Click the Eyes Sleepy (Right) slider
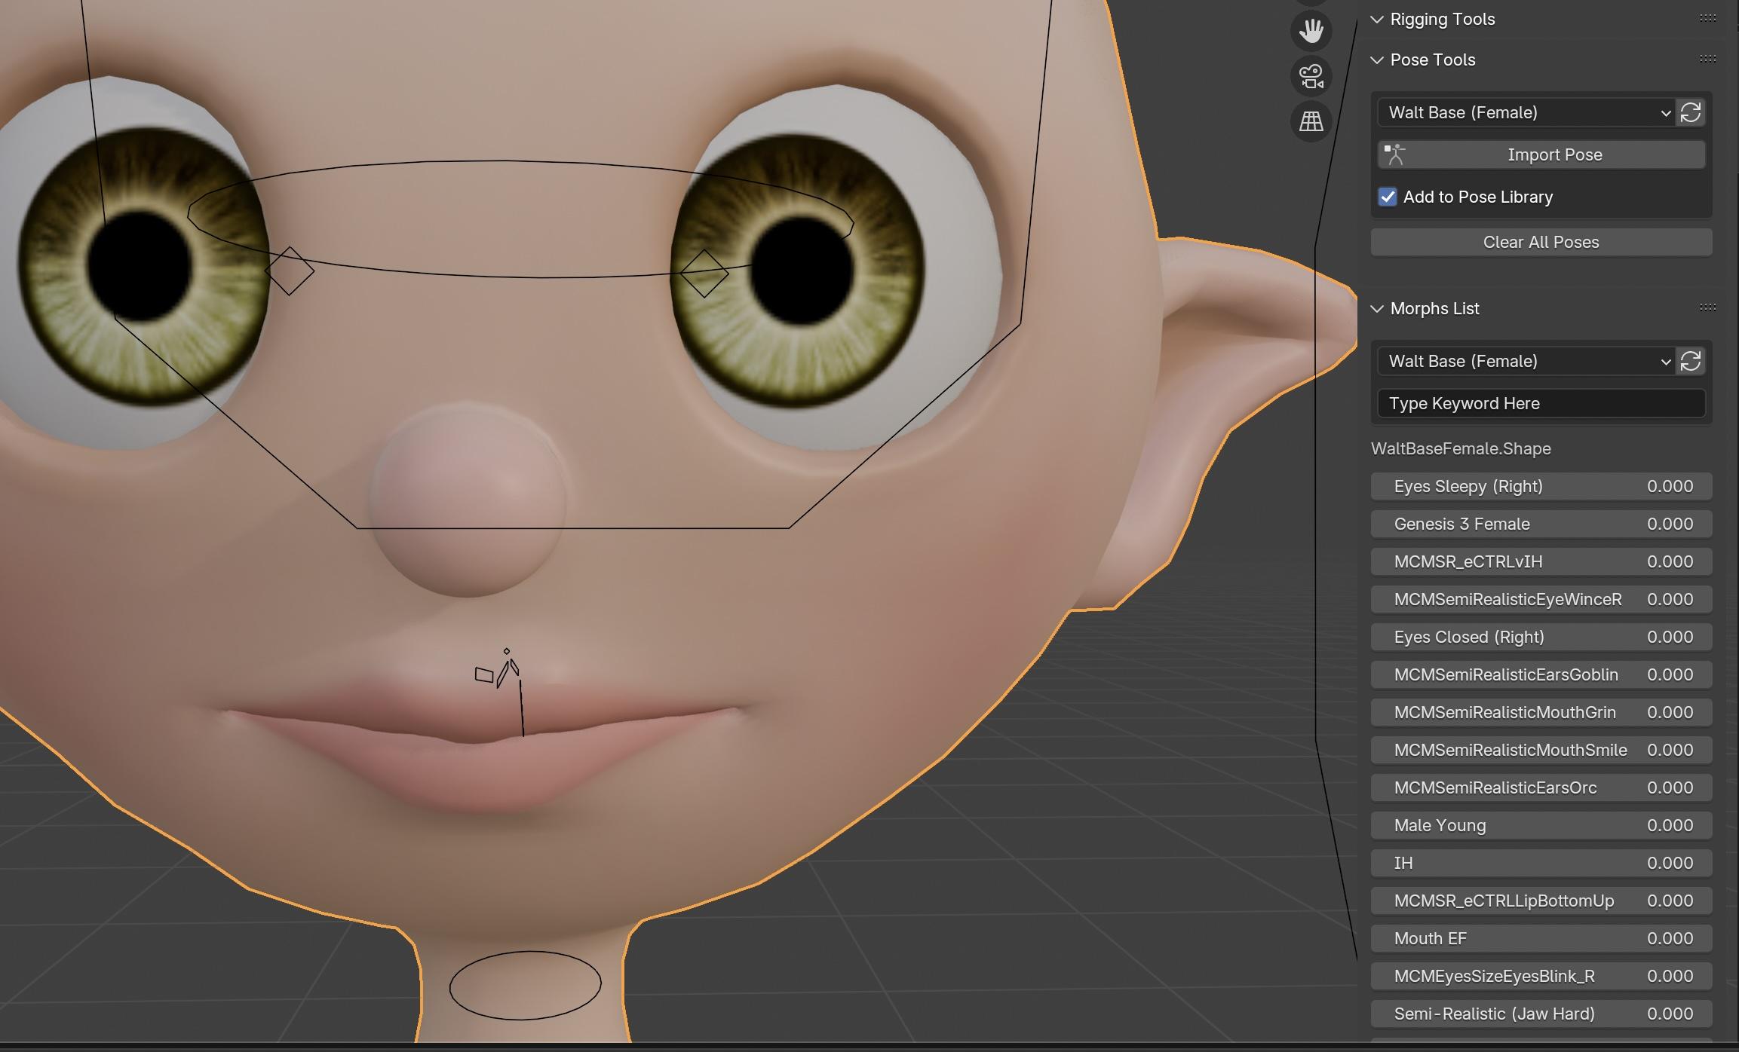 [1541, 486]
